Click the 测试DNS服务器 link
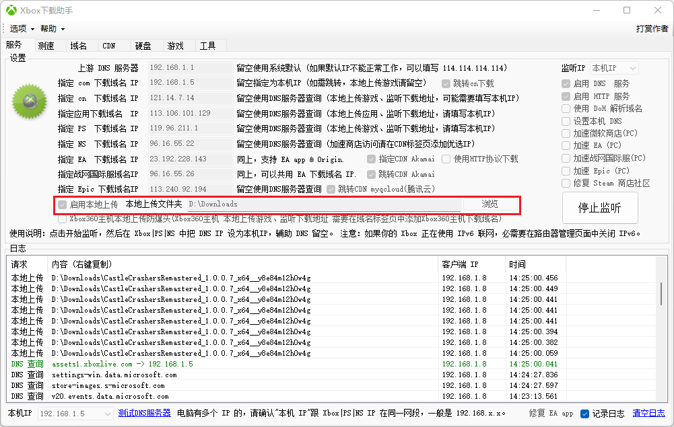The width and height of the screenshot is (674, 427). click(x=144, y=414)
